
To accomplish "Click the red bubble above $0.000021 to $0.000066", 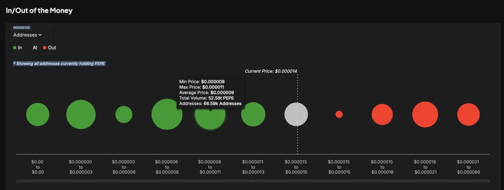I will [x=469, y=114].
